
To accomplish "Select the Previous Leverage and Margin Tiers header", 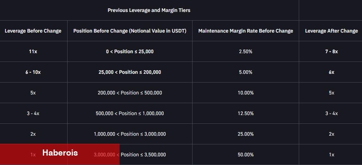I will coord(149,10).
